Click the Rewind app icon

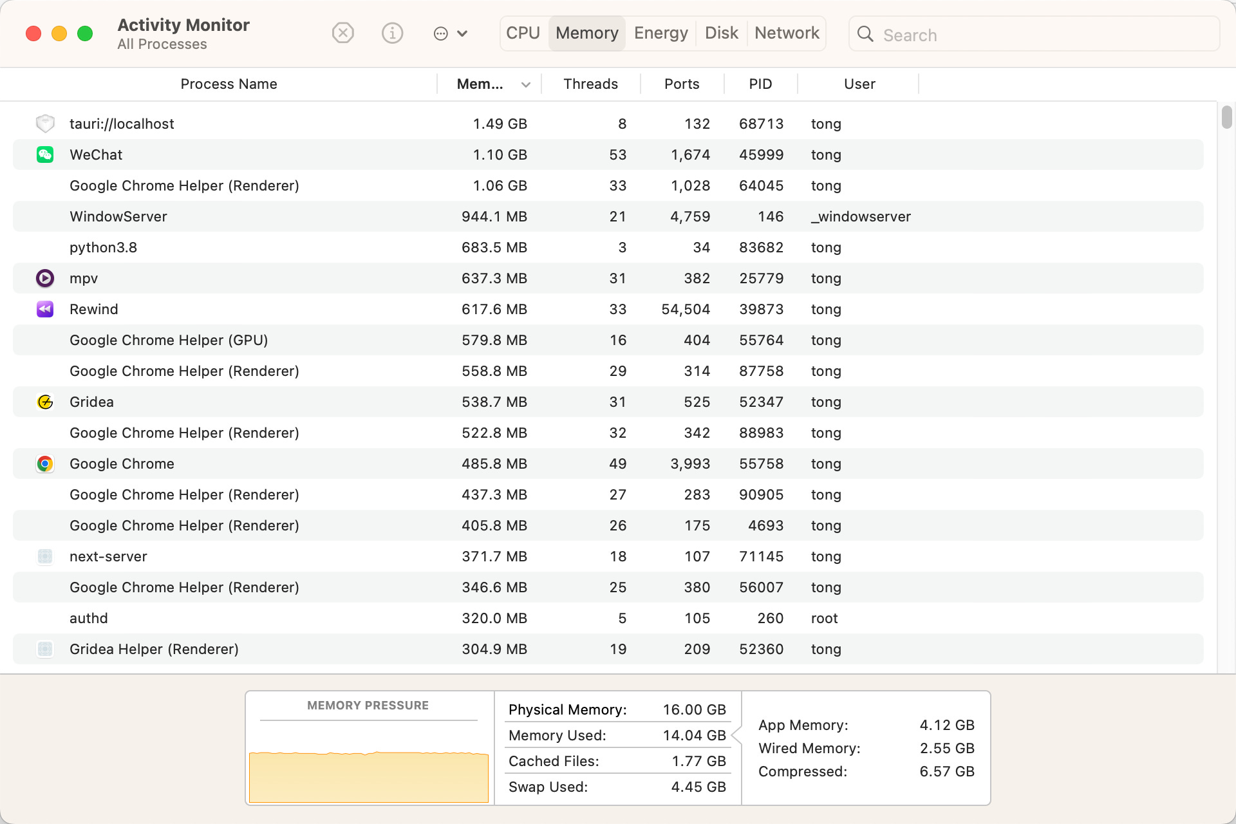tap(45, 309)
